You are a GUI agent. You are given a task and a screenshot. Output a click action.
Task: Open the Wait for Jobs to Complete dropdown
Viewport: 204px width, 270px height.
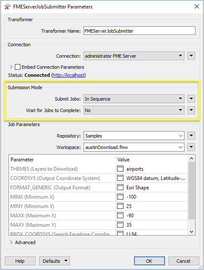(134, 110)
